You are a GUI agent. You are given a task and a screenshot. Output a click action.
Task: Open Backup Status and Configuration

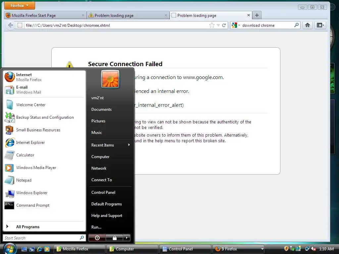tap(44, 117)
